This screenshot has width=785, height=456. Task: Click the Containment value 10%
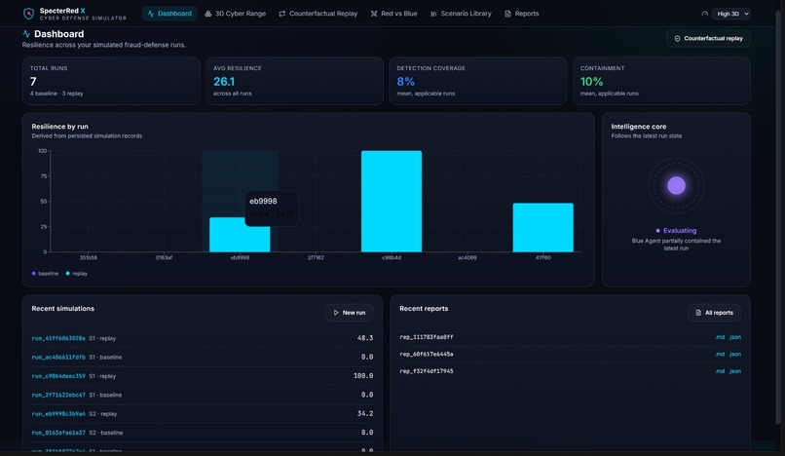(x=591, y=81)
